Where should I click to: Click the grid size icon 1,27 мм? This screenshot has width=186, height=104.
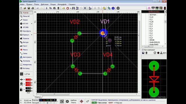(x=22, y=74)
